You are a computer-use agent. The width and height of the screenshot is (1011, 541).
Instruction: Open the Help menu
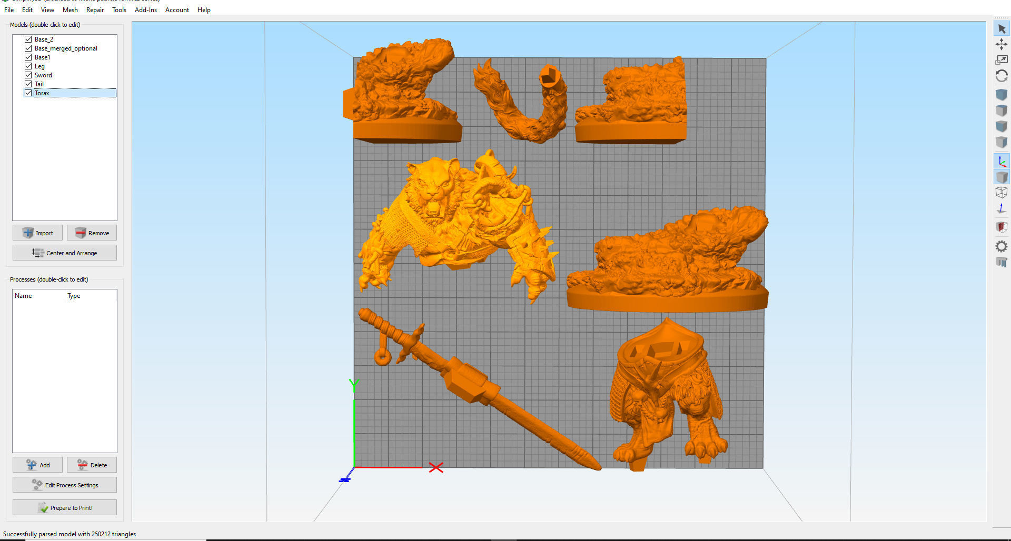click(204, 10)
